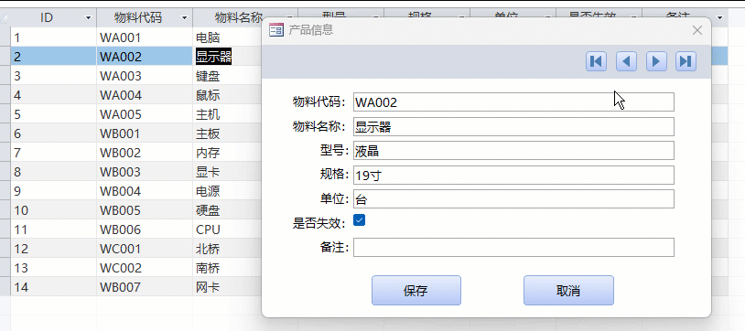
Task: Save the record with 保存 button
Action: [x=416, y=290]
